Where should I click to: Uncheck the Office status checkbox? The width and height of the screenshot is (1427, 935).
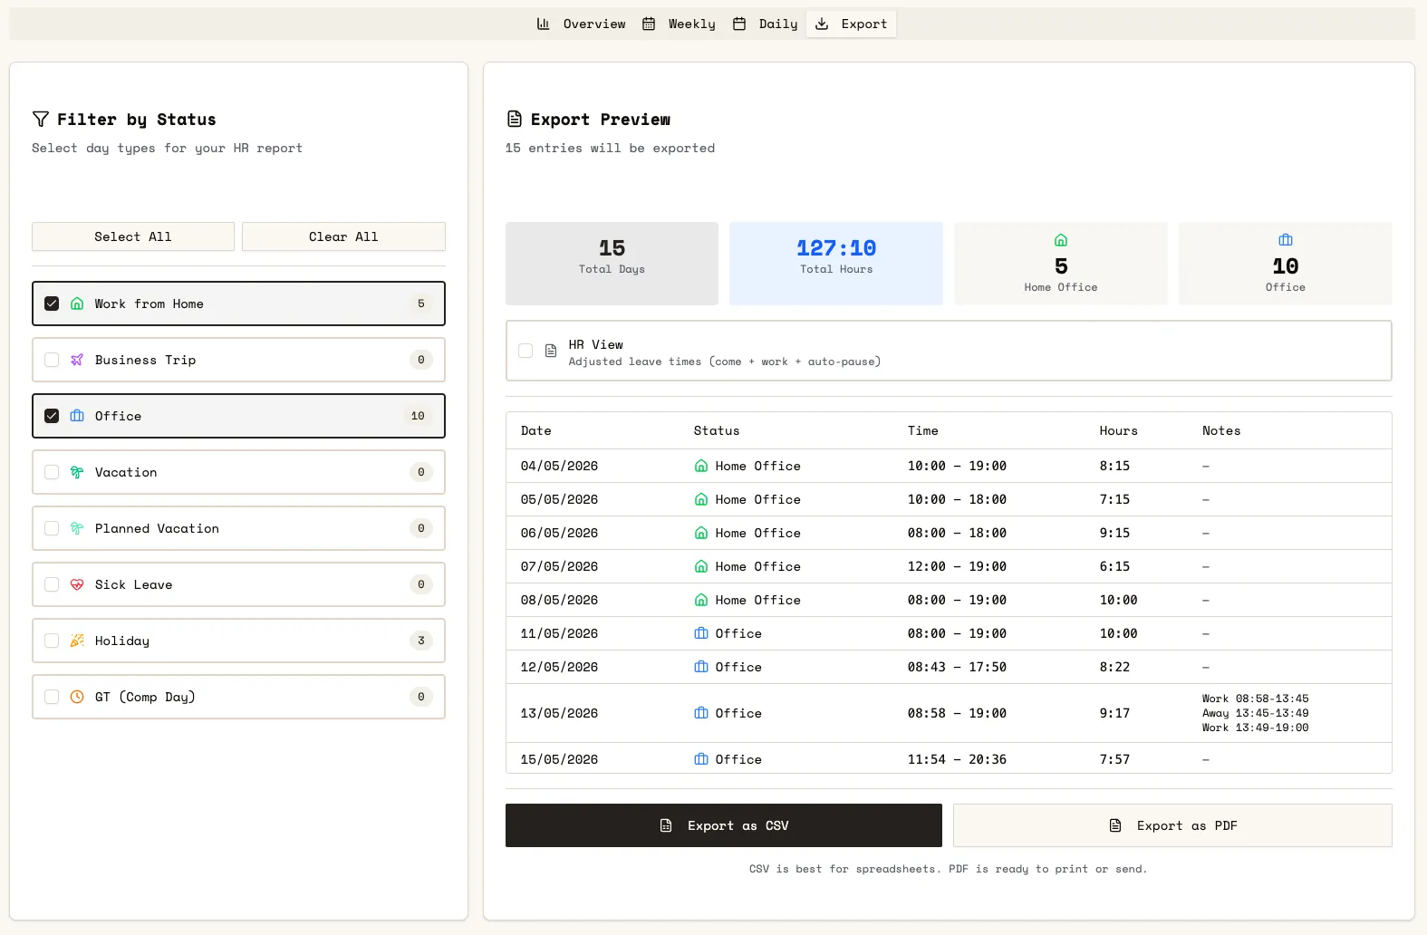[52, 416]
